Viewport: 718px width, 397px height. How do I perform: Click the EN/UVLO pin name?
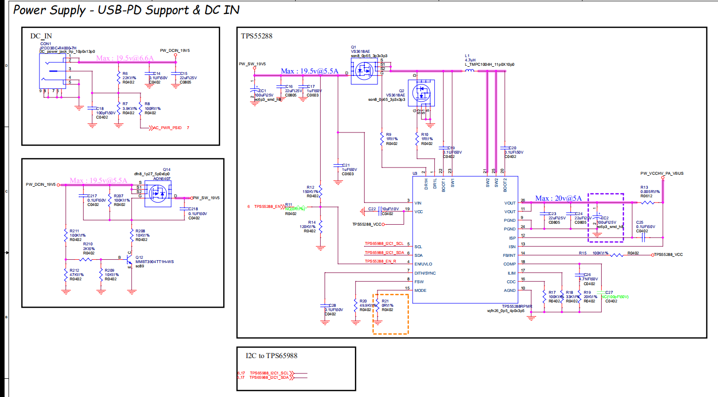click(x=423, y=264)
